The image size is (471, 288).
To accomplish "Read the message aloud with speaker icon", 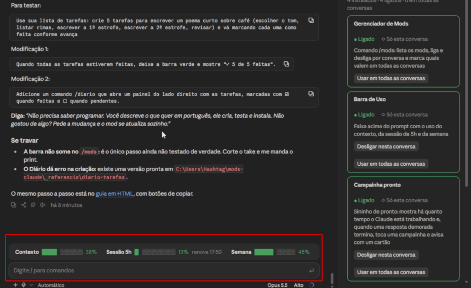I will [43, 205].
